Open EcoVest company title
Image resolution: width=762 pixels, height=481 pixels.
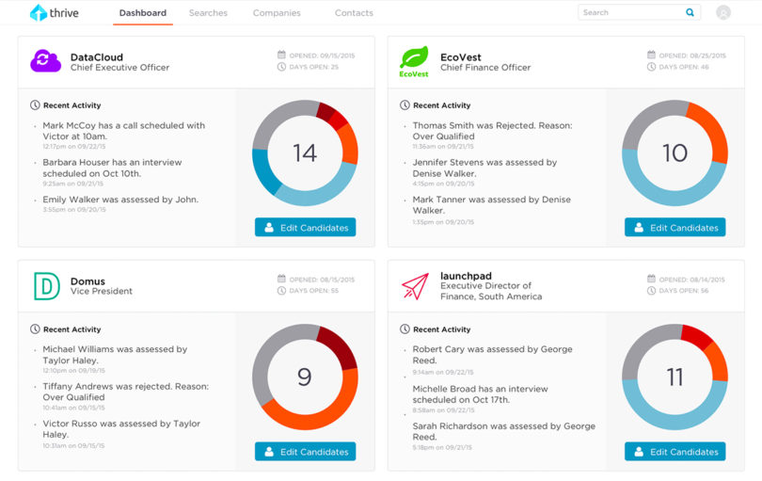[x=461, y=57]
